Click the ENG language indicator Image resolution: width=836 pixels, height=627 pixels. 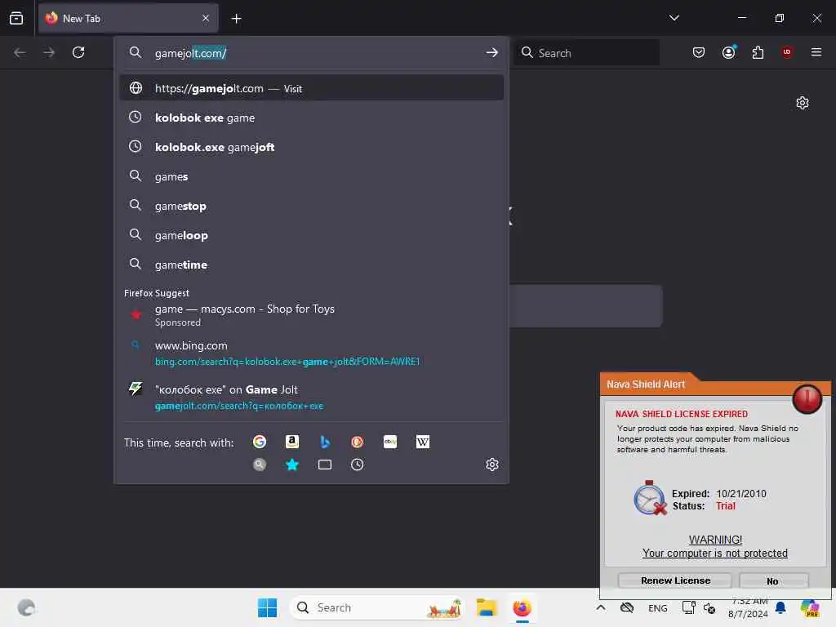point(657,607)
